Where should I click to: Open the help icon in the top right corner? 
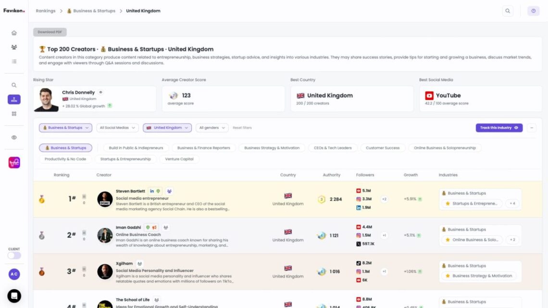[x=533, y=10]
